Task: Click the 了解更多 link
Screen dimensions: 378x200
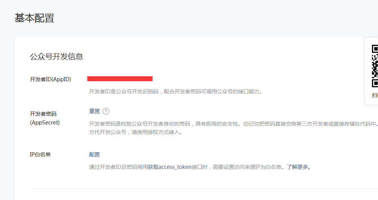Action: tap(298, 167)
